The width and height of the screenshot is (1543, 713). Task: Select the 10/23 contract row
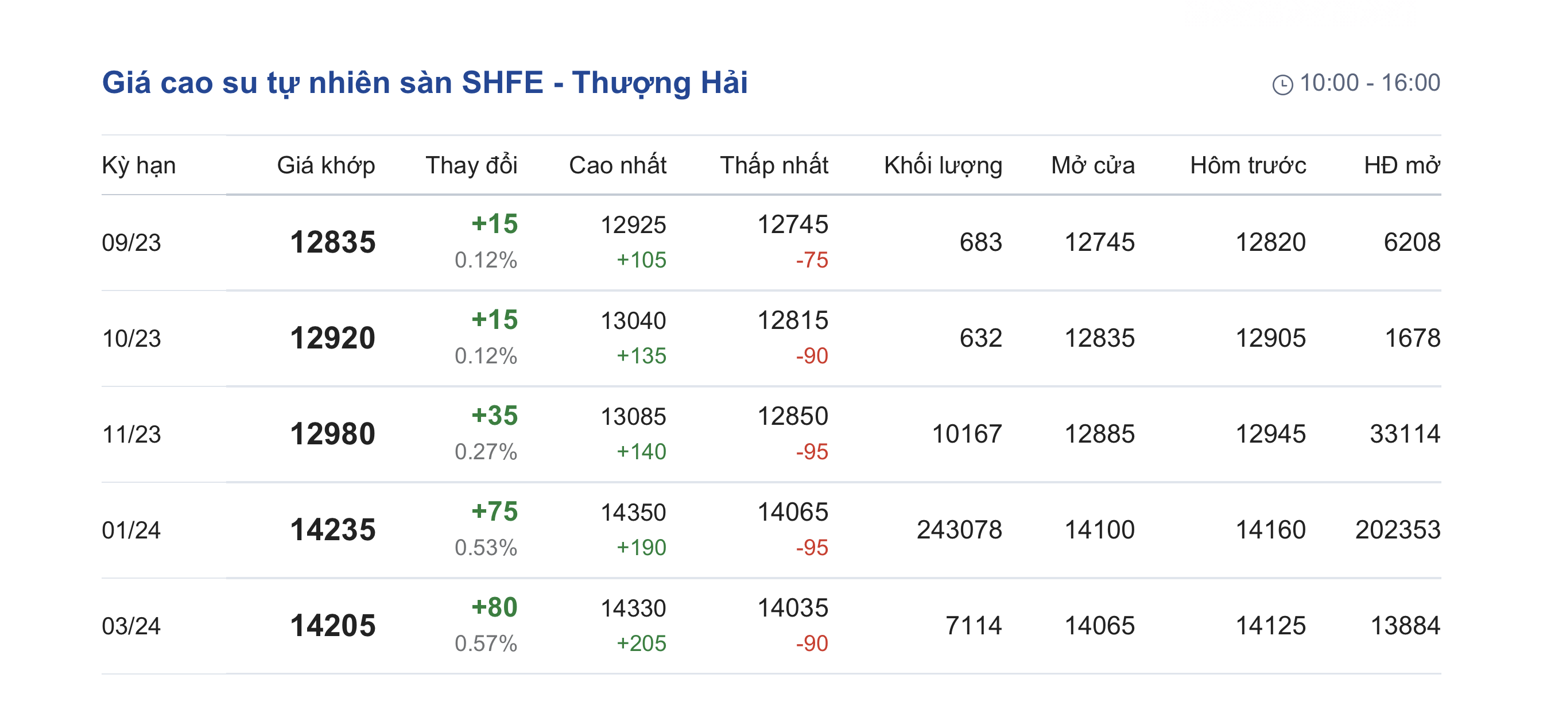pos(132,339)
